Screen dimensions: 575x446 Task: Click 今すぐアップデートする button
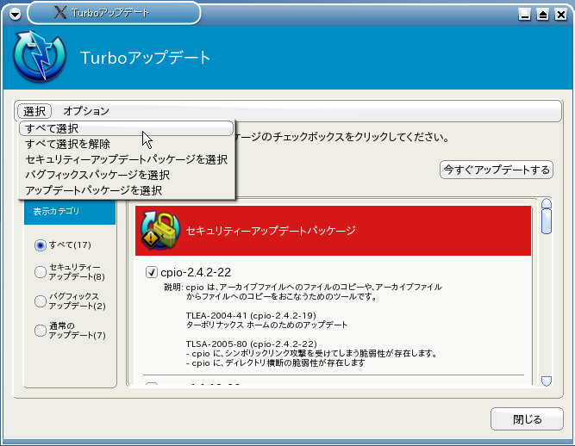(497, 170)
